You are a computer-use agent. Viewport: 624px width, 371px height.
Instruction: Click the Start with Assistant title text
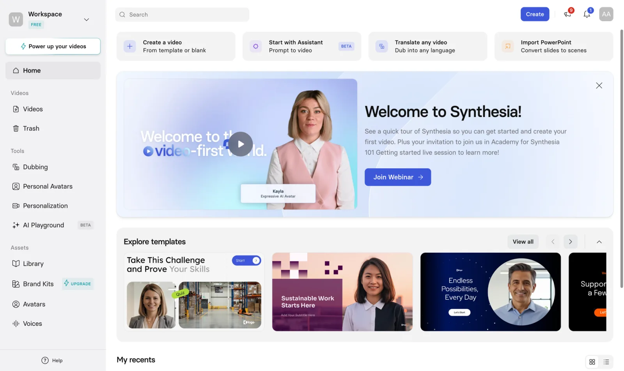pyautogui.click(x=296, y=42)
